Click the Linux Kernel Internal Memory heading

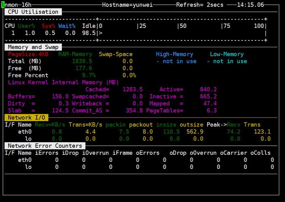pyautogui.click(x=63, y=82)
